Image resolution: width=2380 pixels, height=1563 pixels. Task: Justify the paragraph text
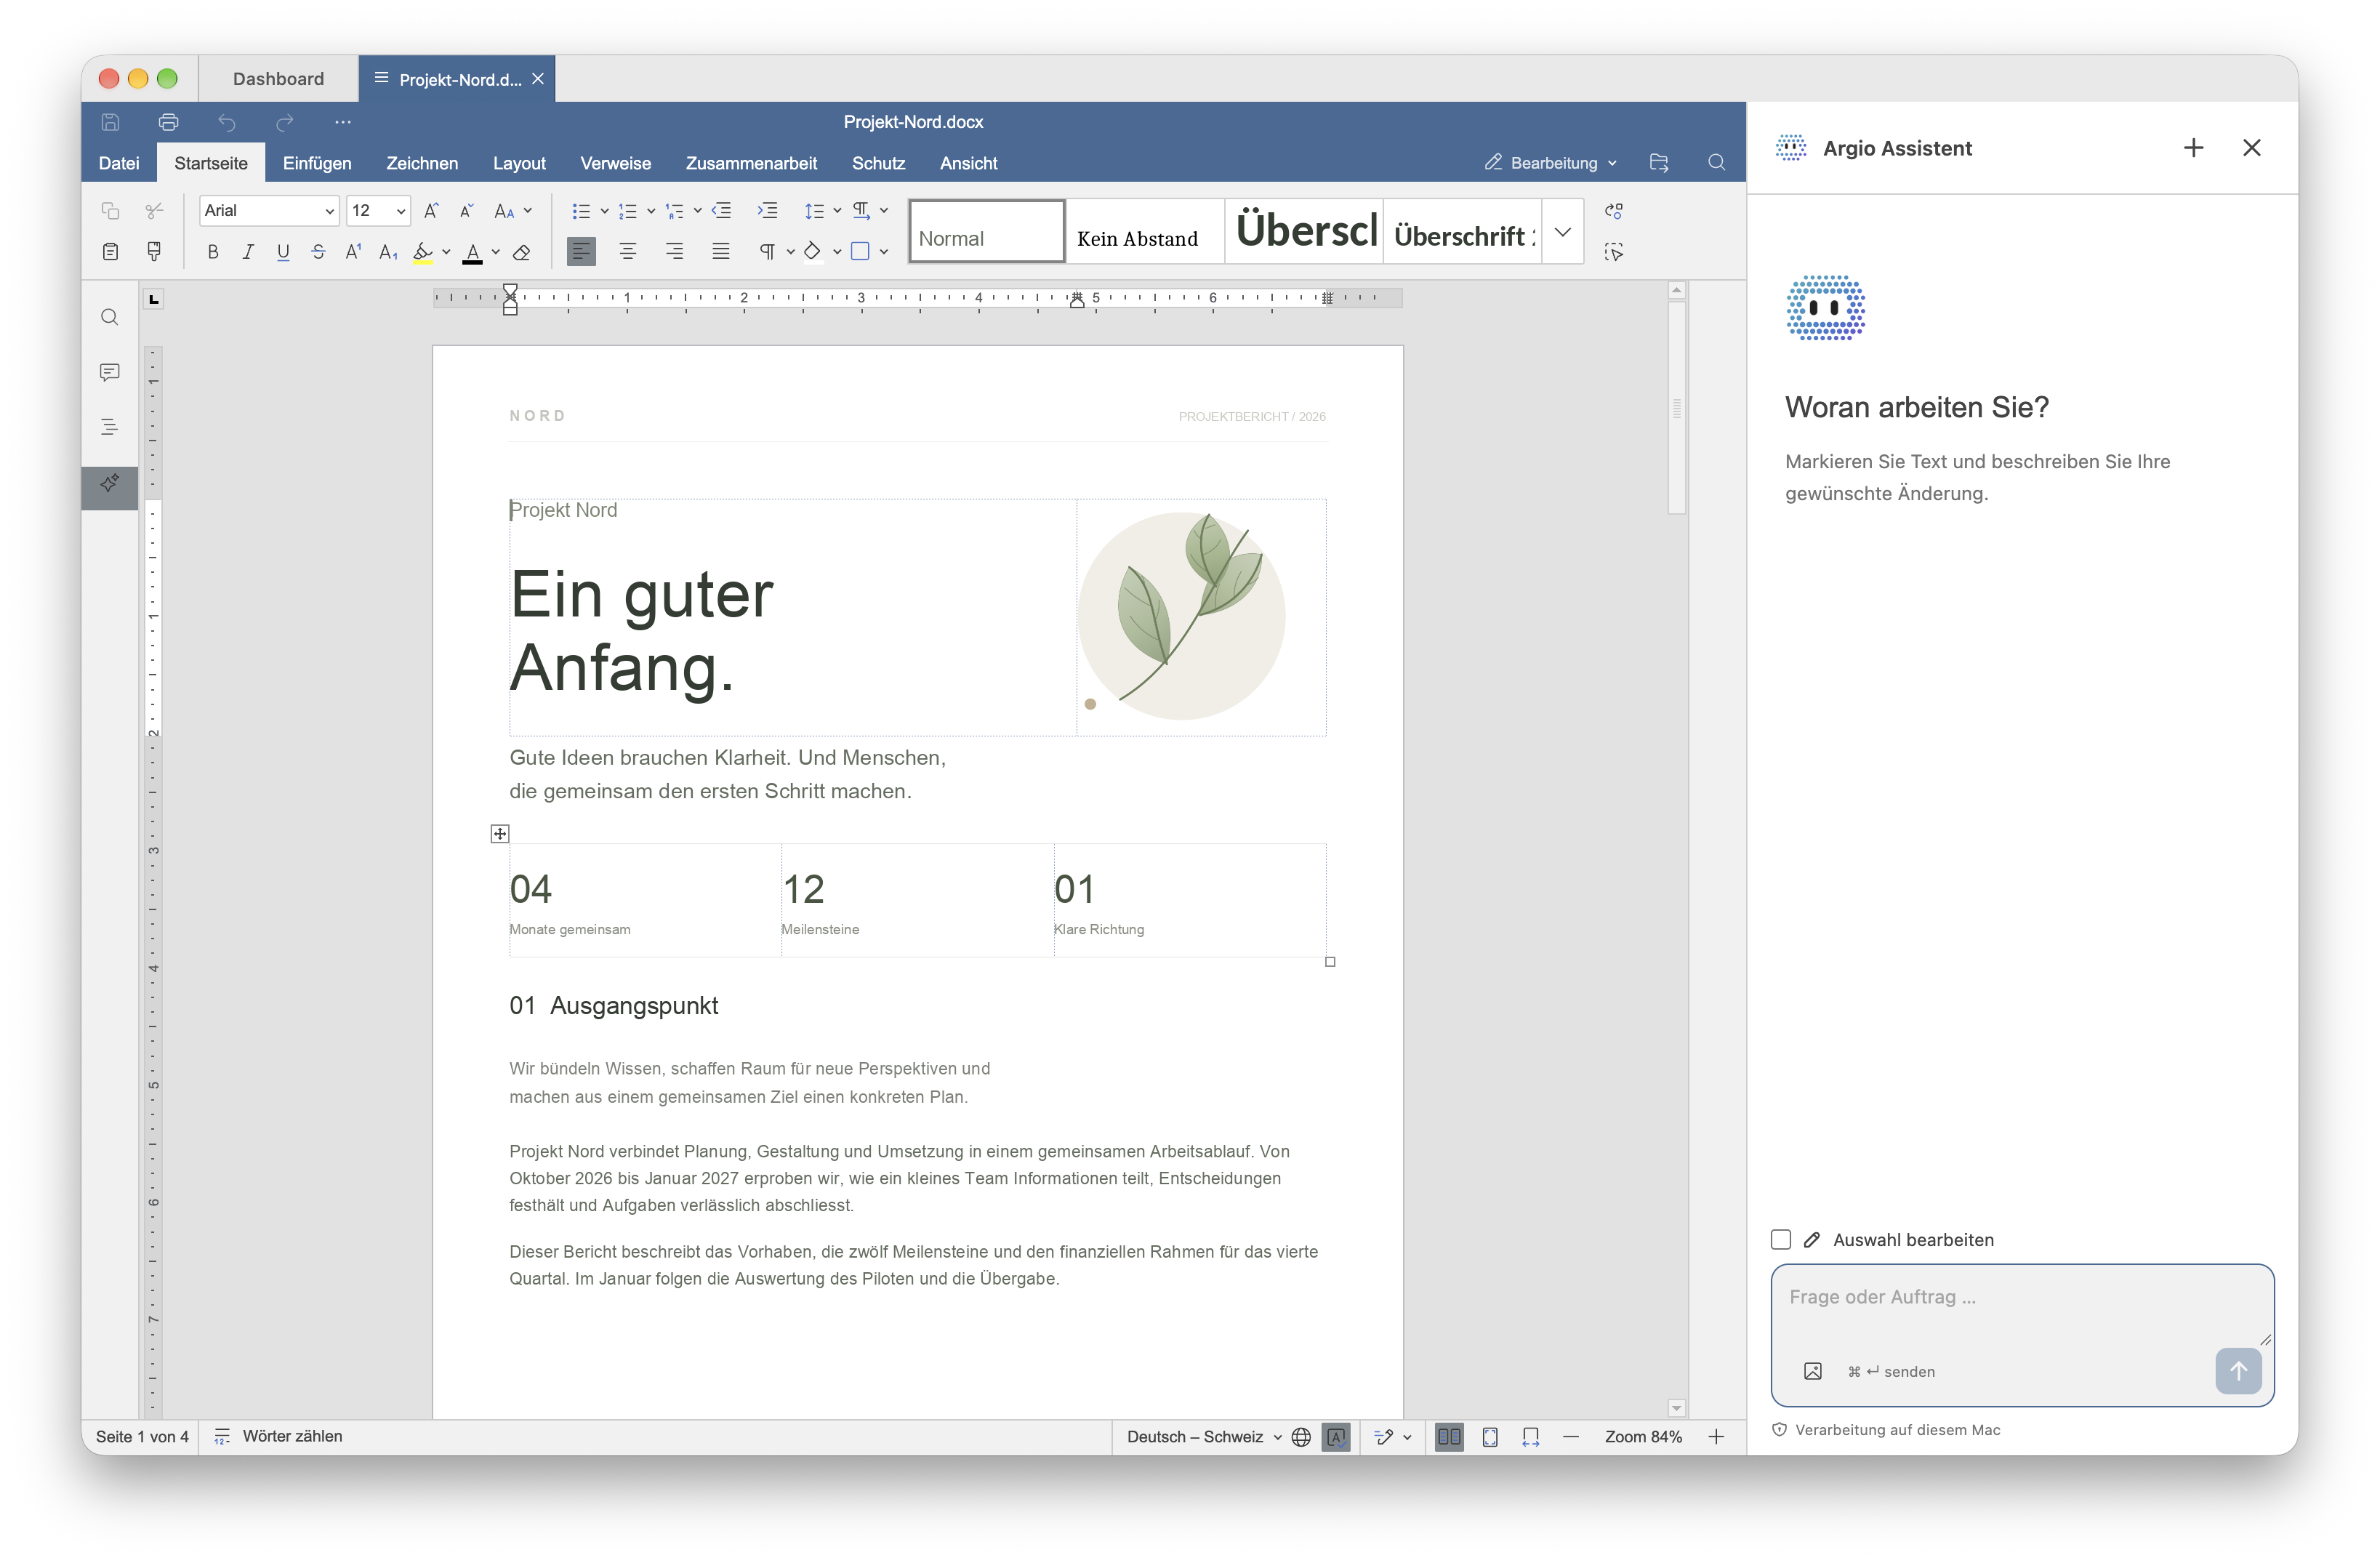[721, 252]
